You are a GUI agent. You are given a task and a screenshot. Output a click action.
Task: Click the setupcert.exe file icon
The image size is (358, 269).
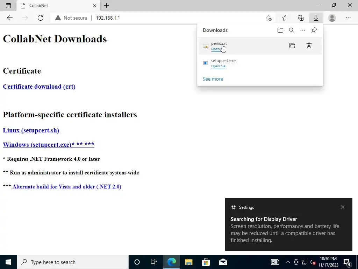(x=206, y=63)
